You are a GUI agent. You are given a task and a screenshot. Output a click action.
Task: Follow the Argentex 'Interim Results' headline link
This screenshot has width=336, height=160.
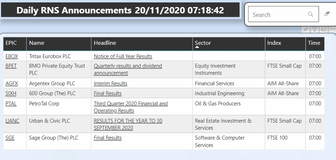[x=110, y=84]
